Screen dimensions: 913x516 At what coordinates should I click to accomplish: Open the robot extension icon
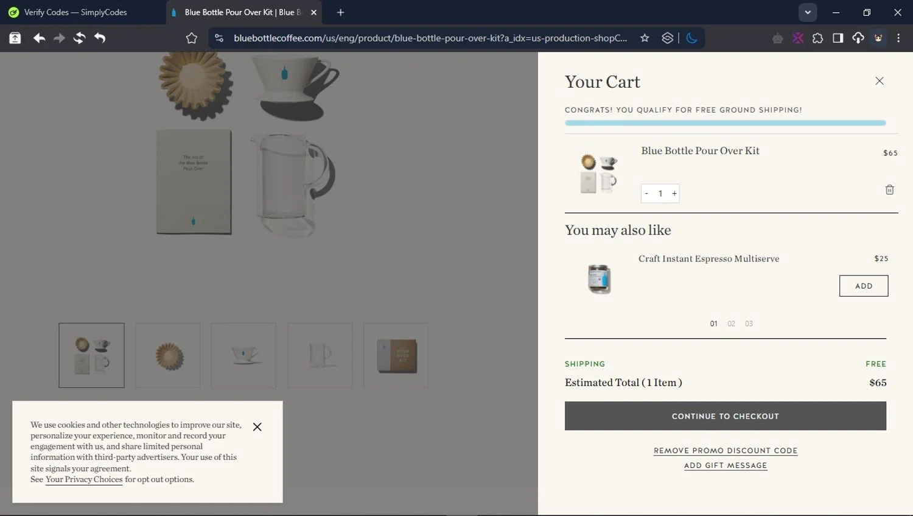[777, 38]
